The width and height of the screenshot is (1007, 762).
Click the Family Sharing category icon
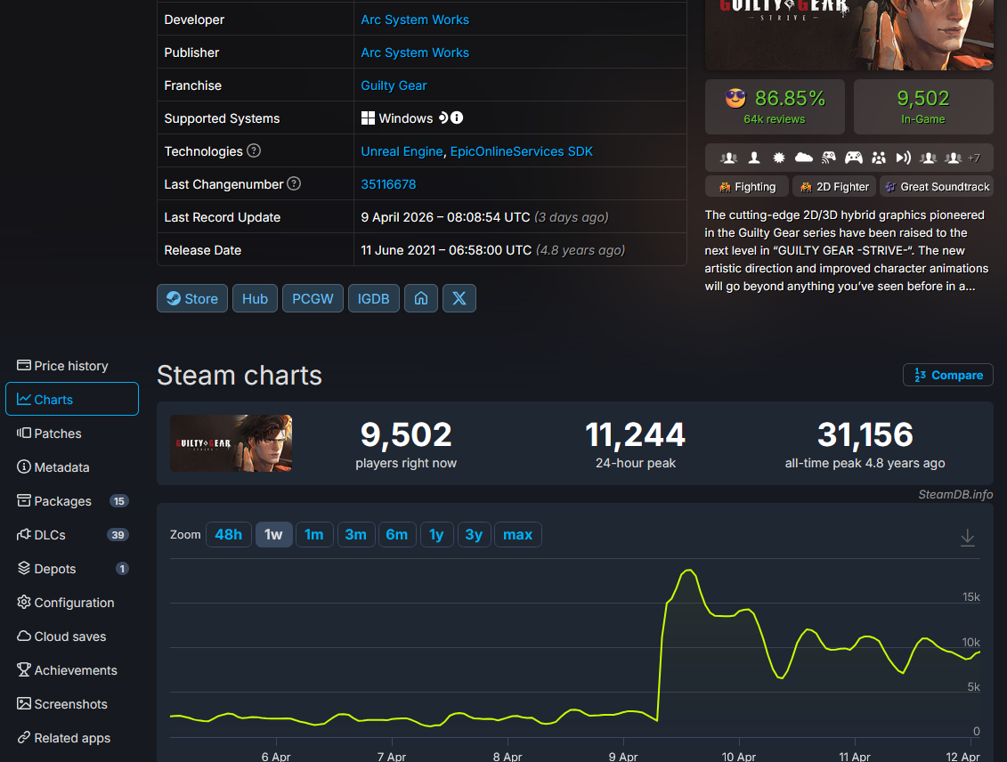click(x=879, y=158)
